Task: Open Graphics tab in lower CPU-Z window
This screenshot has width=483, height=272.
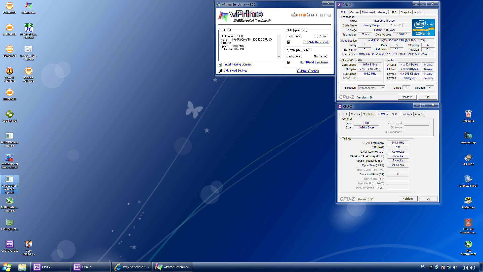Action: pos(407,114)
